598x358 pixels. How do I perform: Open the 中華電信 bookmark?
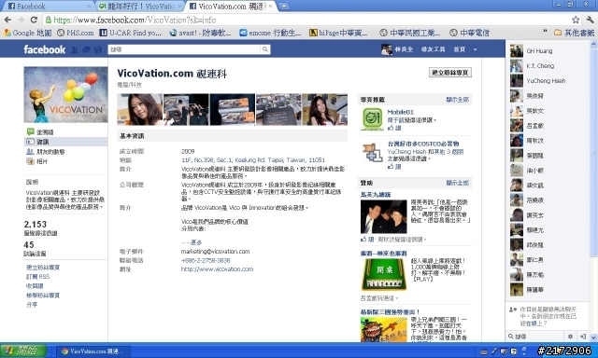469,33
